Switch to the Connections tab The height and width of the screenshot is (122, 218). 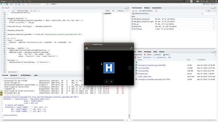[157, 8]
